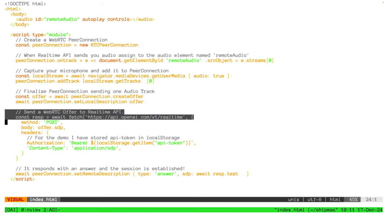The image size is (384, 214).
Task: Click the controls attribute on audio tag
Action: pyautogui.click(x=118, y=19)
